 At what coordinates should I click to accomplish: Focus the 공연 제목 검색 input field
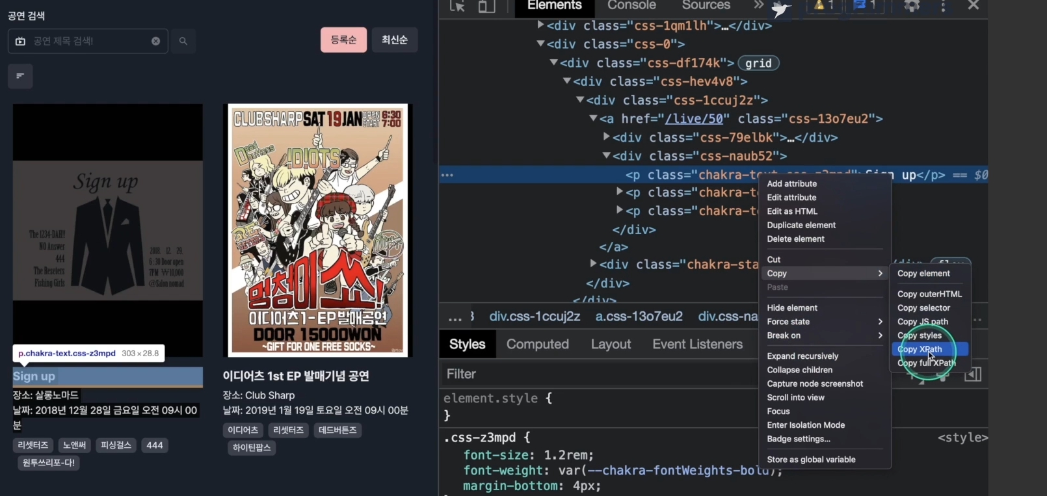pos(88,41)
